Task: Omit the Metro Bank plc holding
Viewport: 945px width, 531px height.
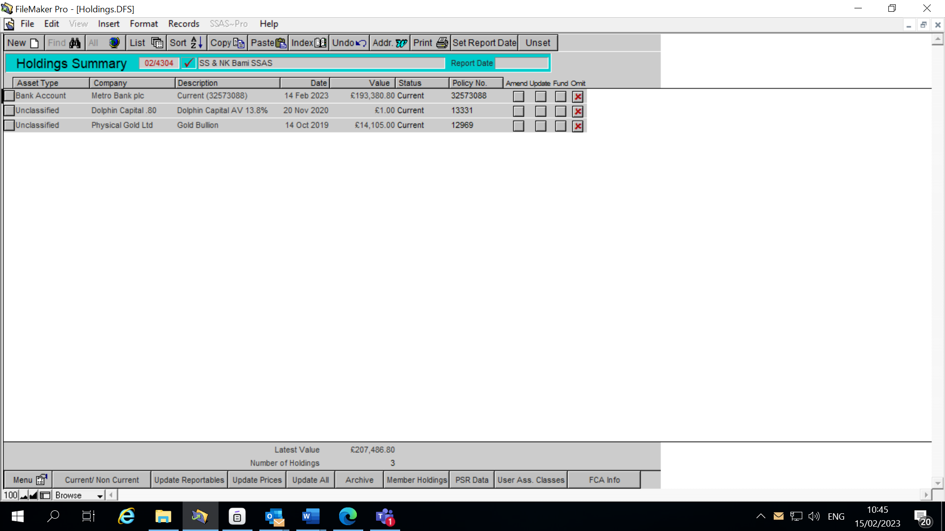Action: [x=578, y=96]
